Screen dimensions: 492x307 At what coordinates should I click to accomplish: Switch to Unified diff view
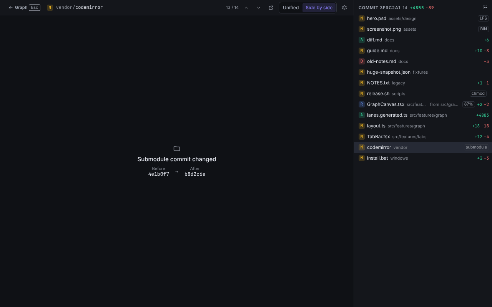pos(291,8)
